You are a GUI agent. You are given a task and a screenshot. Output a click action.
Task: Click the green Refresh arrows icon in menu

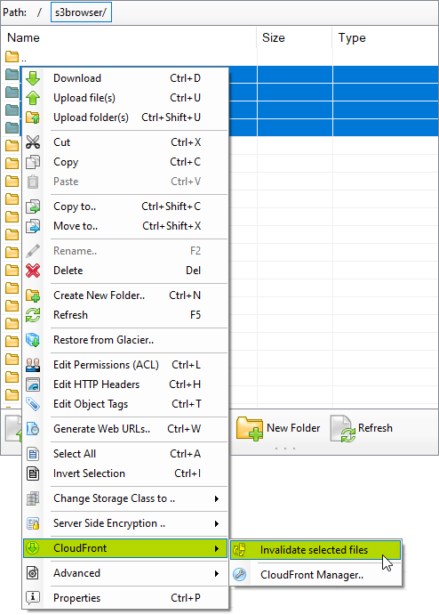coord(33,315)
